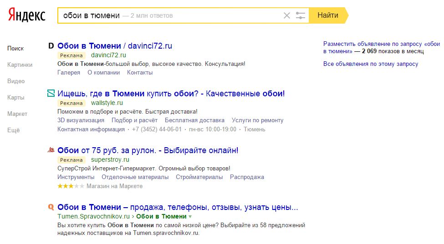Click the superstroy.ru red favicon
The width and height of the screenshot is (444, 244).
51,150
